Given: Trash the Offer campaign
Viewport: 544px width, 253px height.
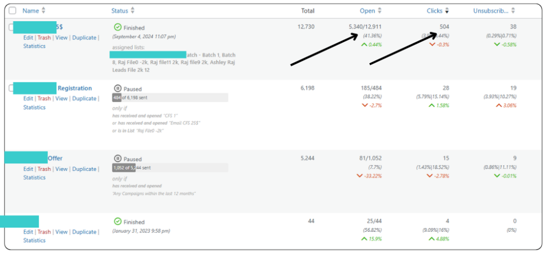Looking at the screenshot, I should pyautogui.click(x=44, y=169).
